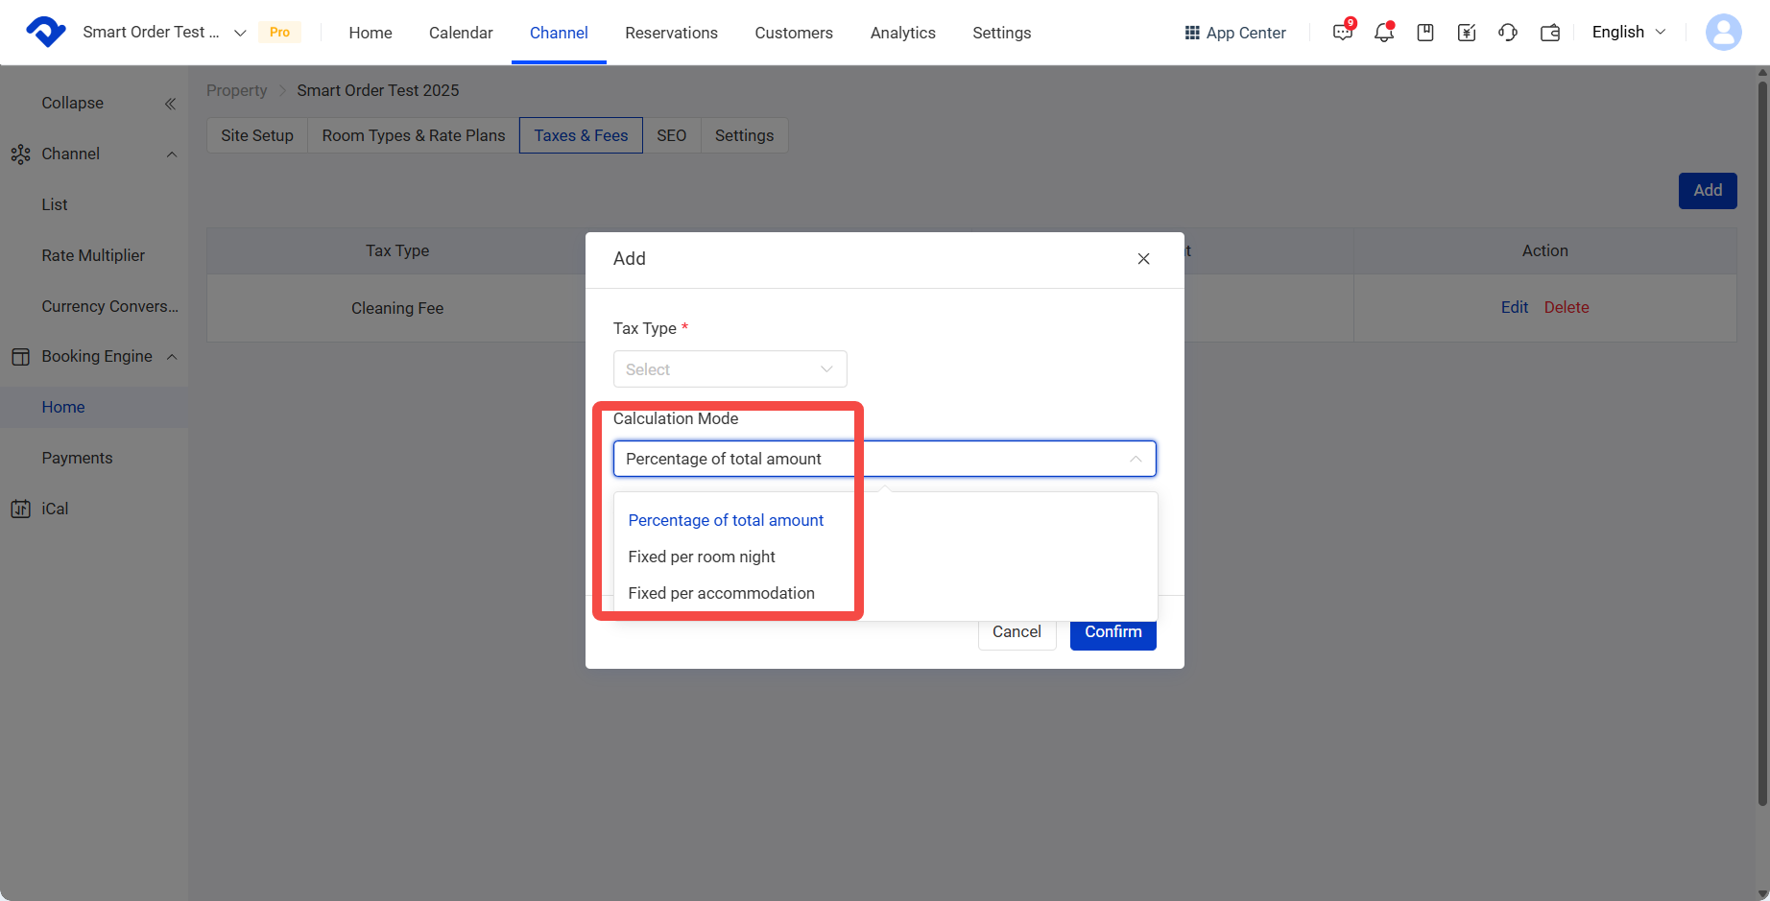Edit the Cleaning Fee row
1770x901 pixels.
point(1515,307)
